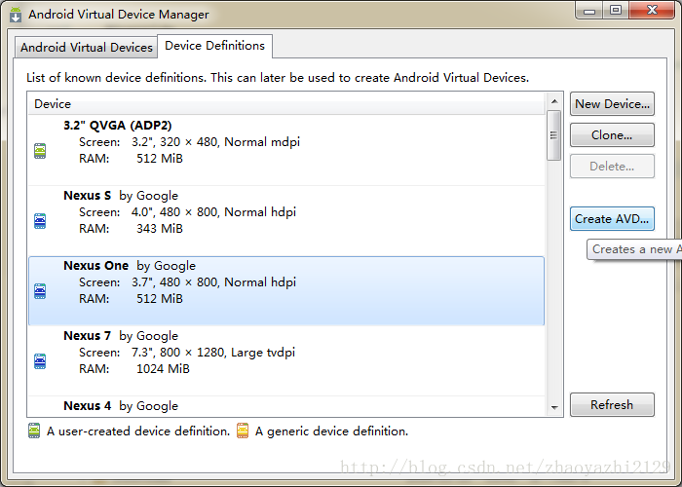Screen dimensions: 682x487
Task: Click the Nexus S device icon
Action: pos(40,221)
